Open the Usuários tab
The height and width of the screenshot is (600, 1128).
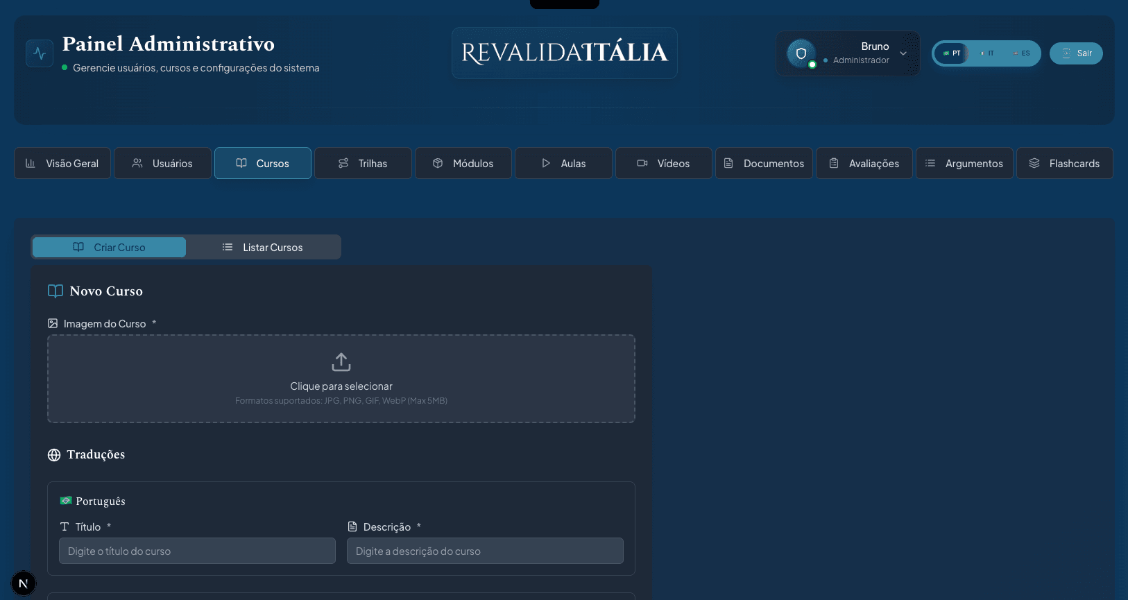tap(162, 163)
